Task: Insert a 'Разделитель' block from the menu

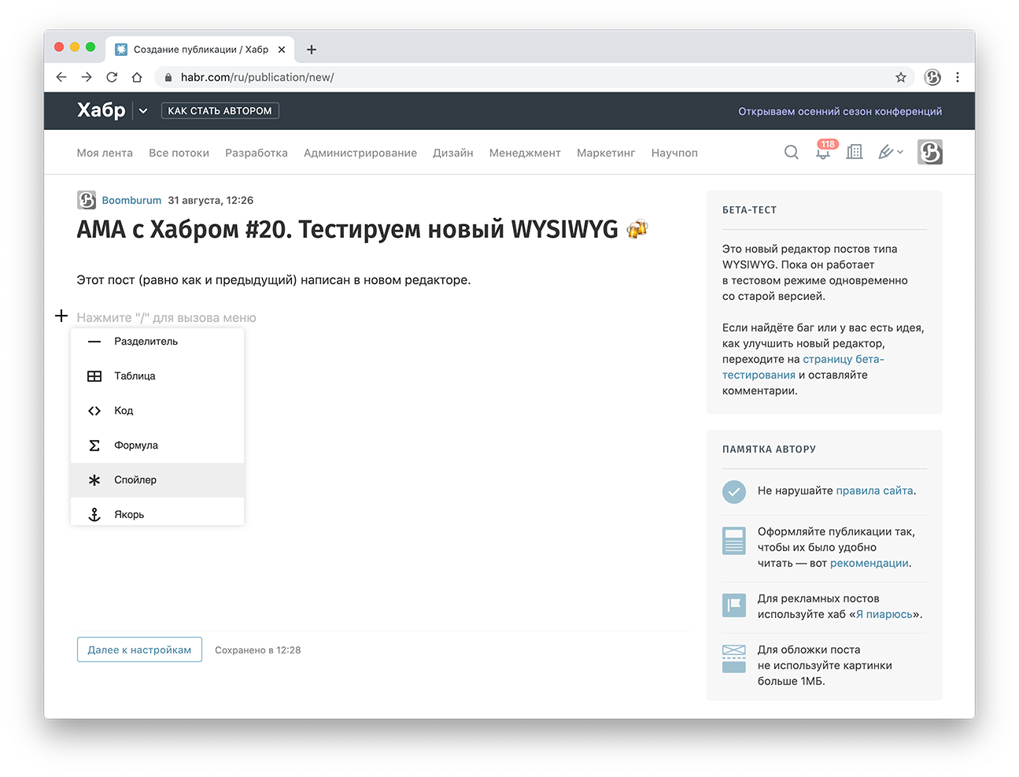Action: 157,342
